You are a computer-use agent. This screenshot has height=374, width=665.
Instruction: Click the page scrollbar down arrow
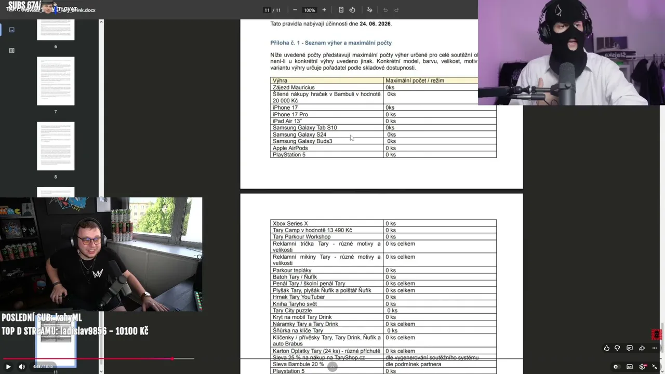pyautogui.click(x=662, y=371)
